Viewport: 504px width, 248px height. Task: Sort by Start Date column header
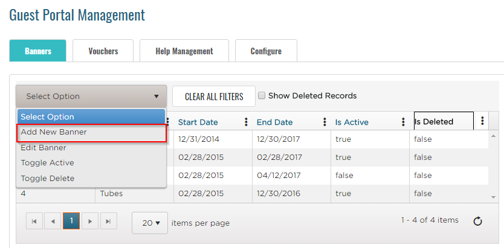pos(198,122)
